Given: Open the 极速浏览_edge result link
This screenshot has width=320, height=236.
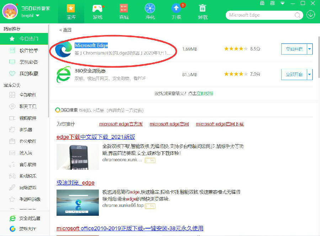Looking at the screenshot, I should (75, 183).
